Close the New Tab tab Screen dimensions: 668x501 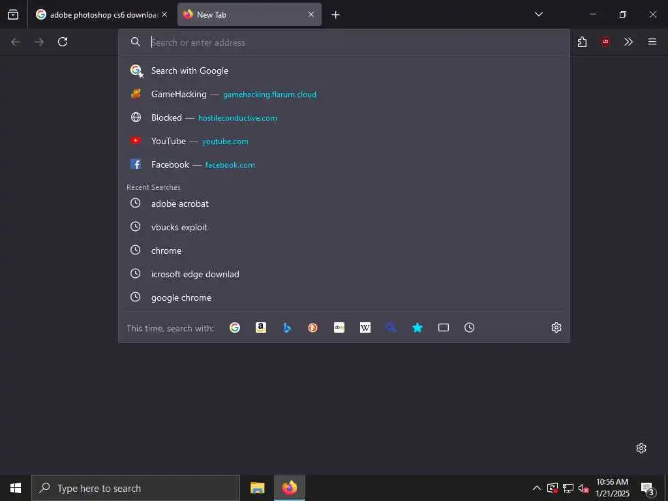point(311,14)
